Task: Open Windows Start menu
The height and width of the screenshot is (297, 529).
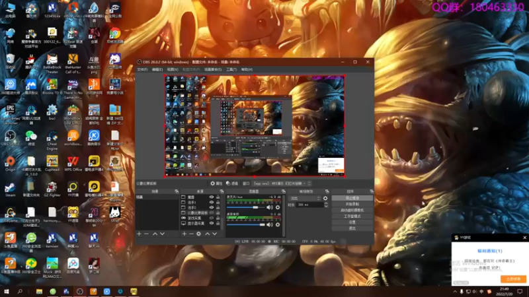Action: pos(7,292)
